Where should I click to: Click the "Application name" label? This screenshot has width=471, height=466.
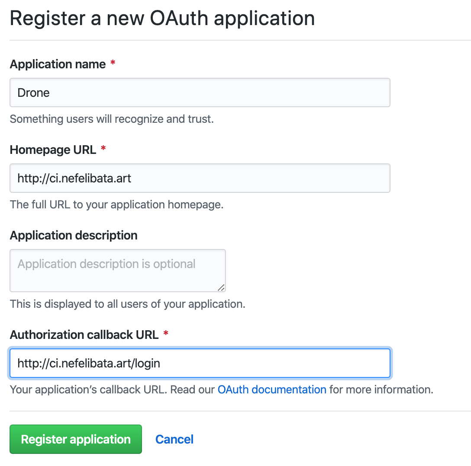[58, 64]
